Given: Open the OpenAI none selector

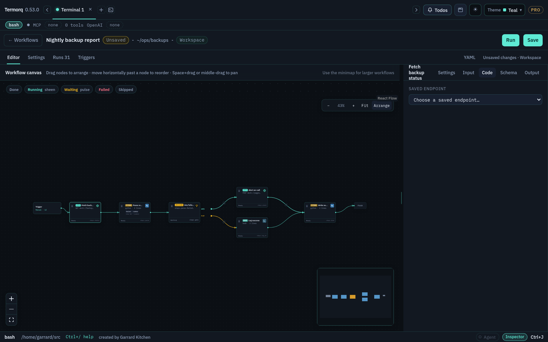Looking at the screenshot, I should tap(115, 25).
